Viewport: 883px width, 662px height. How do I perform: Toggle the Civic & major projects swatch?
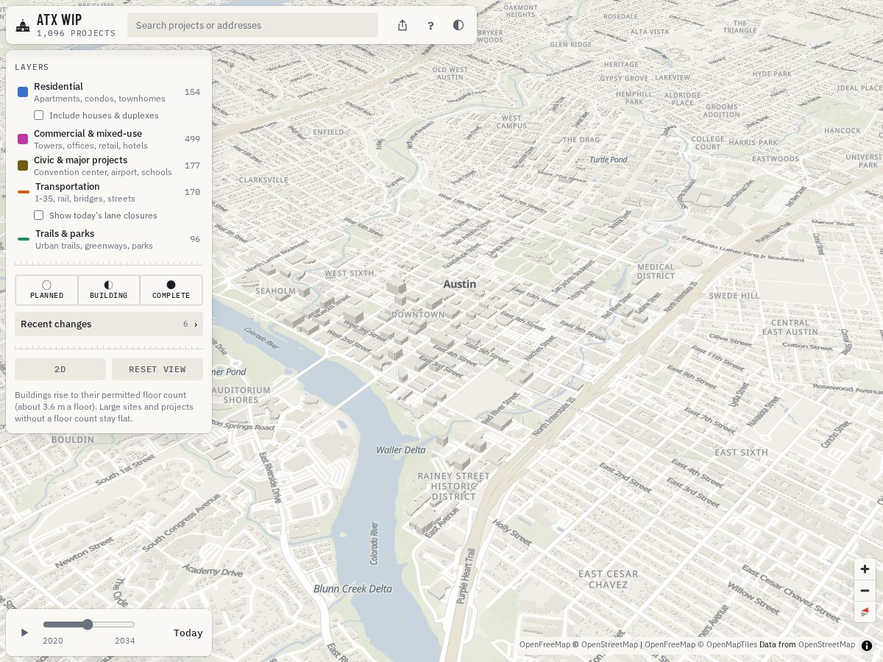(x=23, y=165)
